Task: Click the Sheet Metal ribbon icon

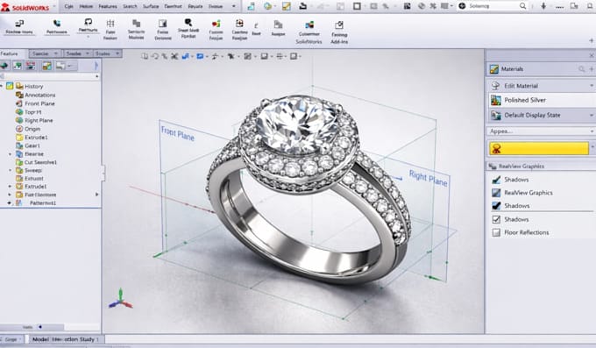Action: 188,23
